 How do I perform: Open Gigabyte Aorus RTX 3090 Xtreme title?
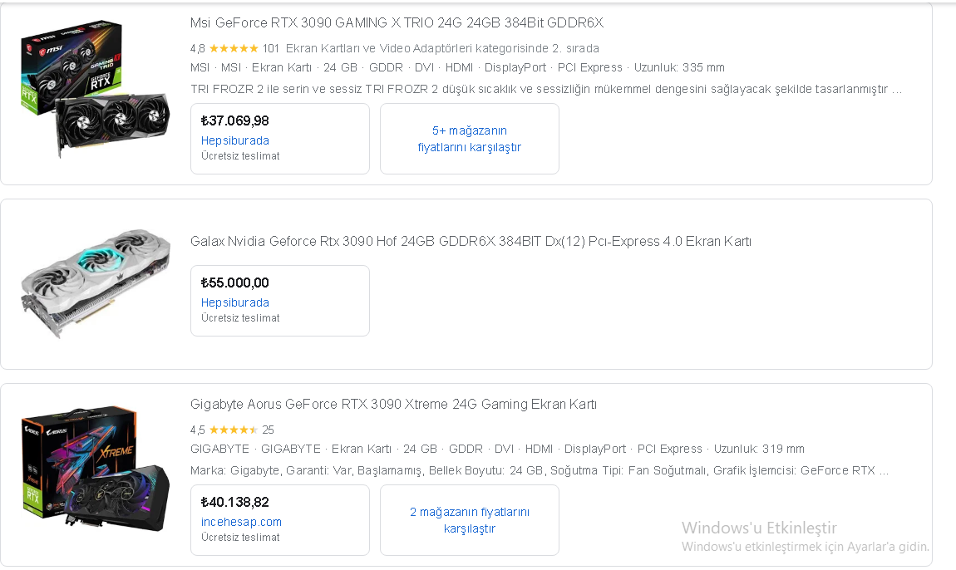(393, 404)
